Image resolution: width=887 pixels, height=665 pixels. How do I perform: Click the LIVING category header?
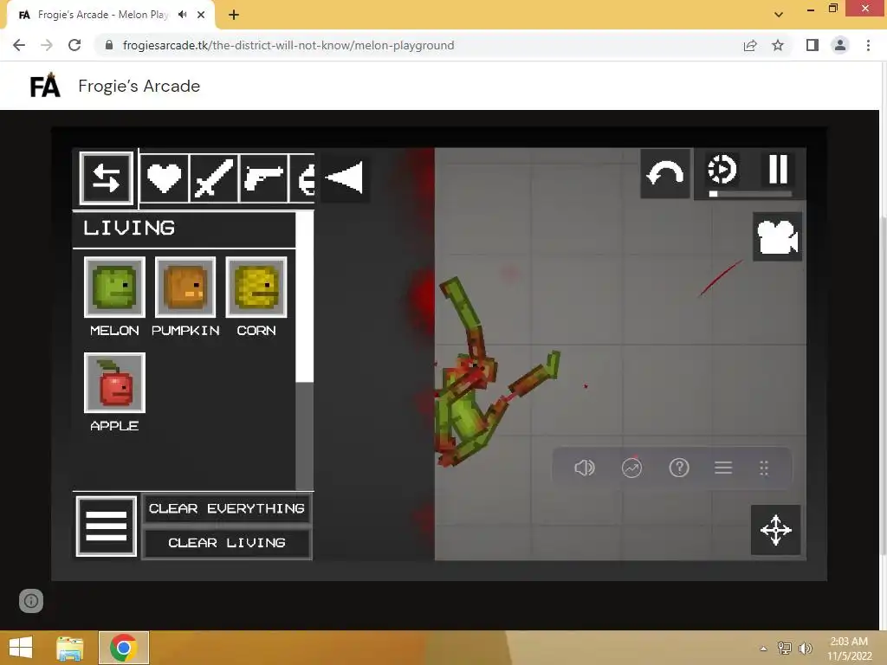coord(130,229)
